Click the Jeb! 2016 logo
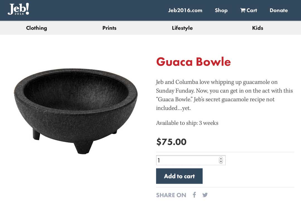Image resolution: width=301 pixels, height=208 pixels. 18,9
